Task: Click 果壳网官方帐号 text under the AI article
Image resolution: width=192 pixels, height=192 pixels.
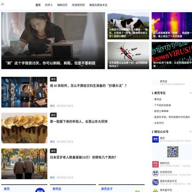Action: click(65, 106)
